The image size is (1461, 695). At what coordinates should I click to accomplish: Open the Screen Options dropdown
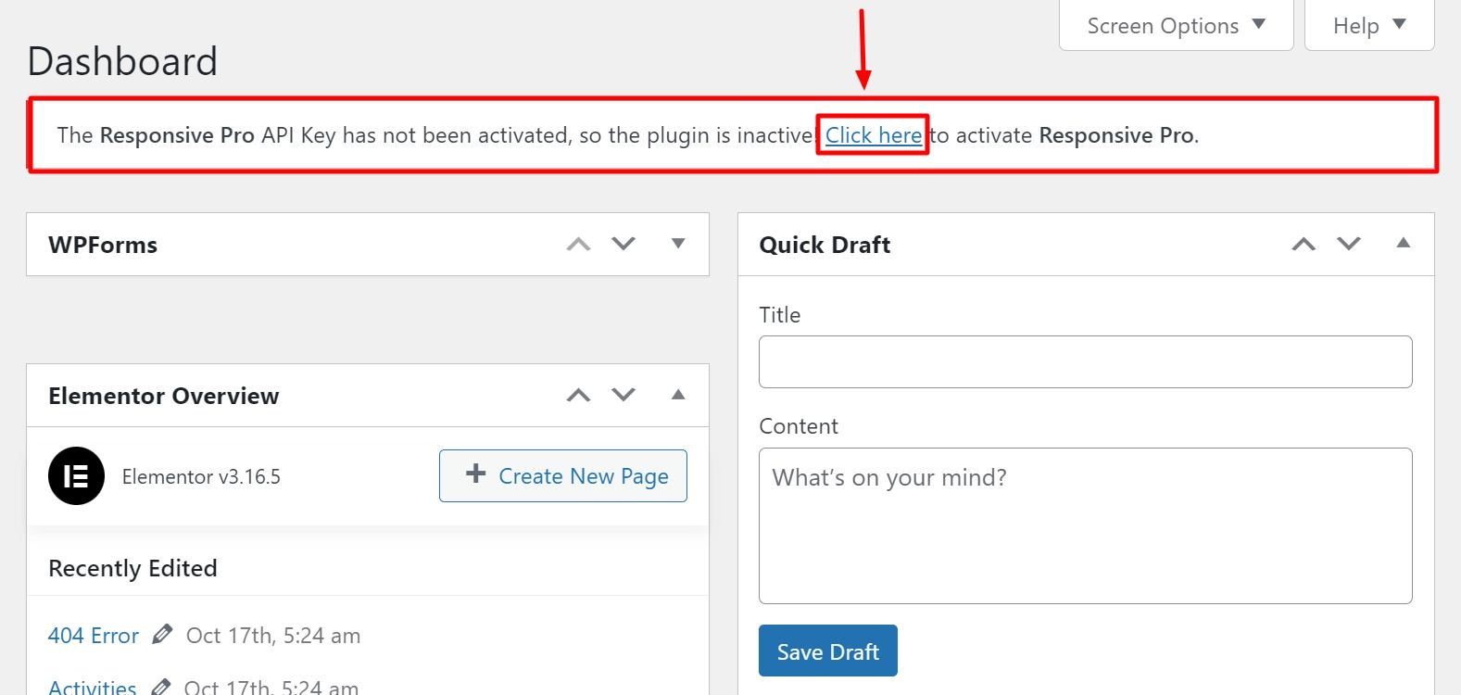coord(1176,25)
